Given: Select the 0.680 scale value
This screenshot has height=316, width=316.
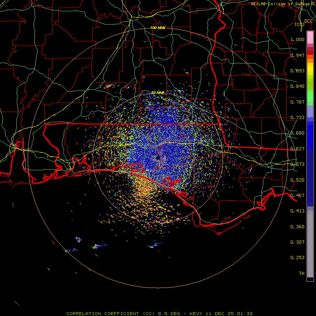Looking at the screenshot, I should pos(297,133).
